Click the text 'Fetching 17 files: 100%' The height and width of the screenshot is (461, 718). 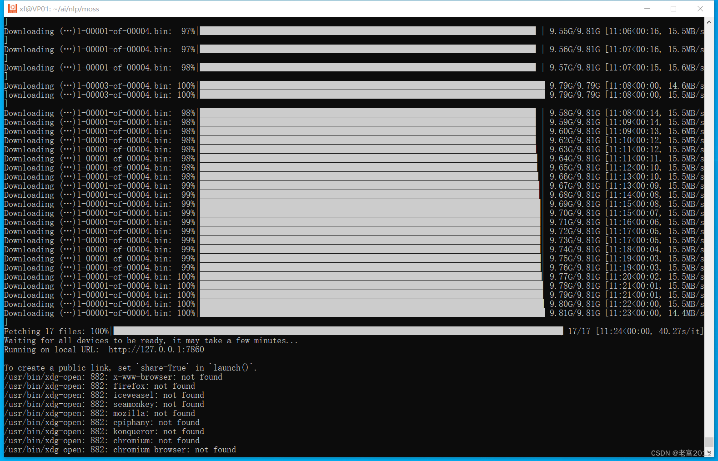(56, 331)
